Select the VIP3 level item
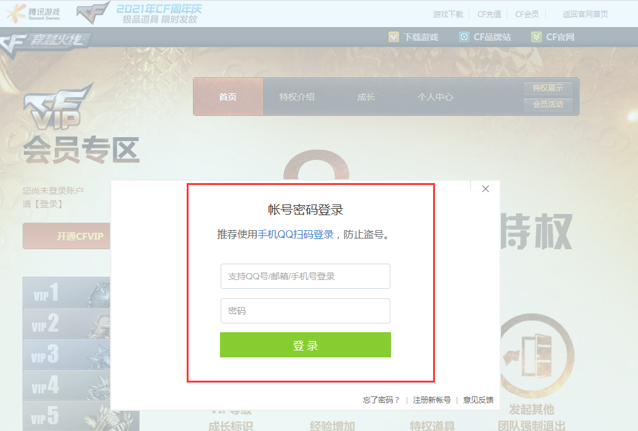The width and height of the screenshot is (638, 431). [x=67, y=354]
